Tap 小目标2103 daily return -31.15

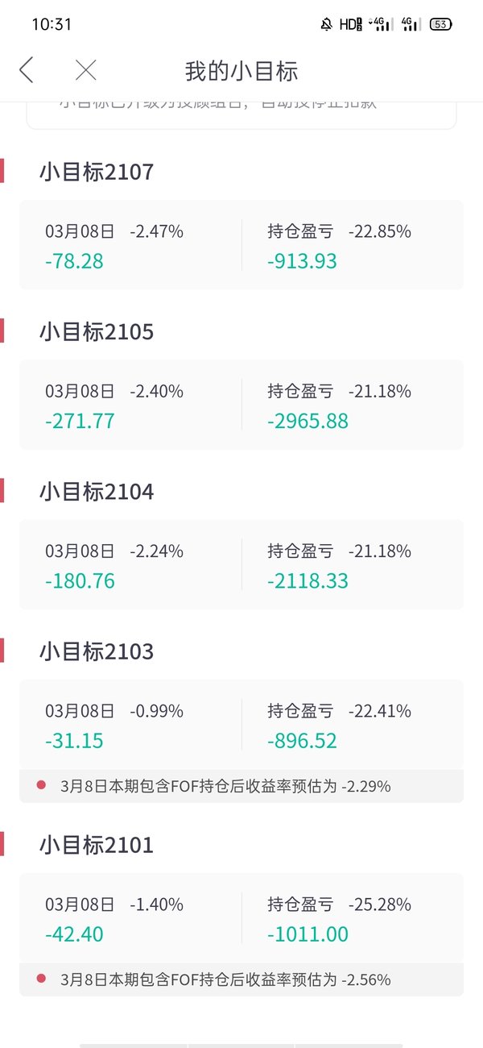point(74,740)
